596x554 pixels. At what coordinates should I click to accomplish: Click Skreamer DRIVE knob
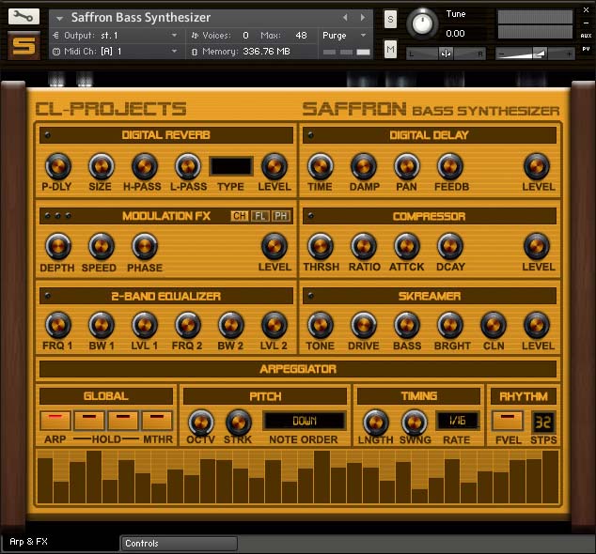[x=364, y=326]
